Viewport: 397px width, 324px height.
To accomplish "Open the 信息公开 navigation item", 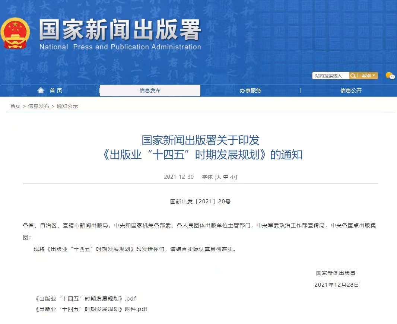I will pos(351,90).
